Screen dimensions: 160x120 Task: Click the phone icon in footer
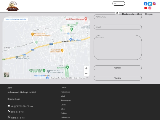coord(9,111)
